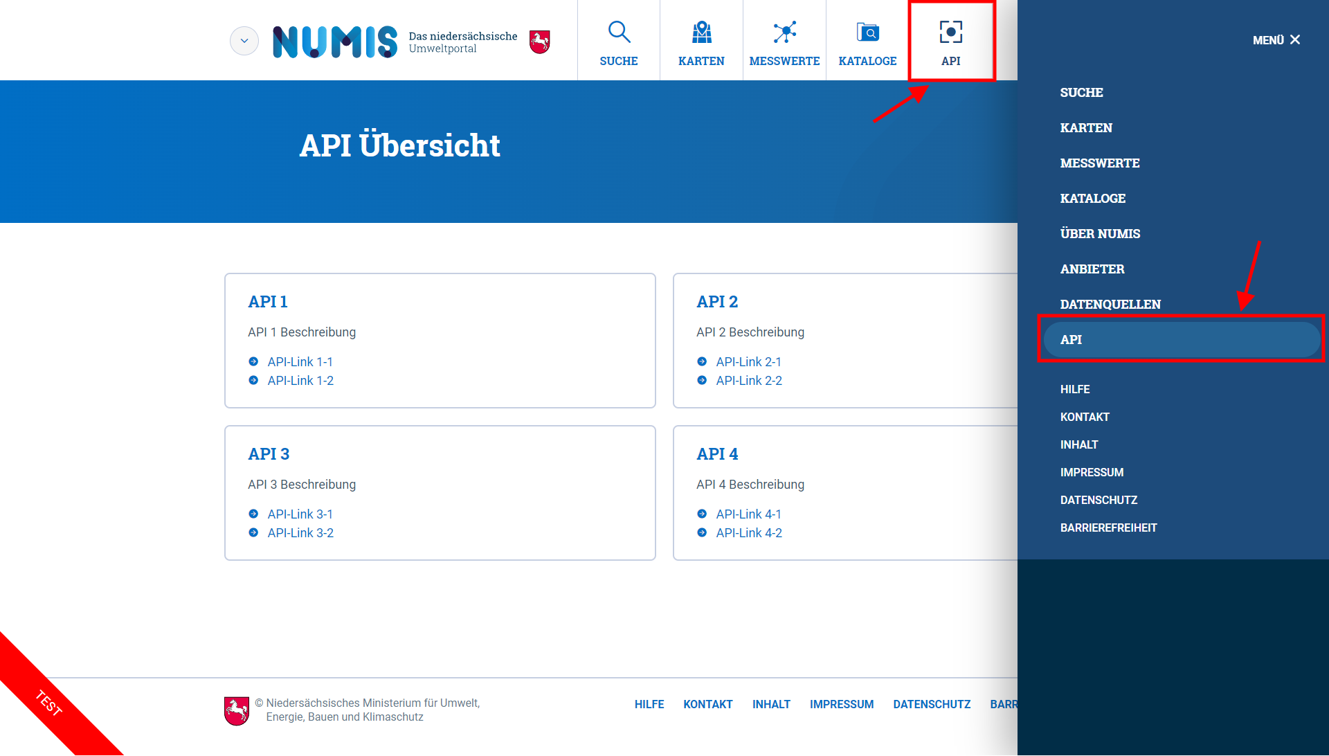Click the NUMIS portal logo
The image size is (1329, 756).
[x=335, y=40]
